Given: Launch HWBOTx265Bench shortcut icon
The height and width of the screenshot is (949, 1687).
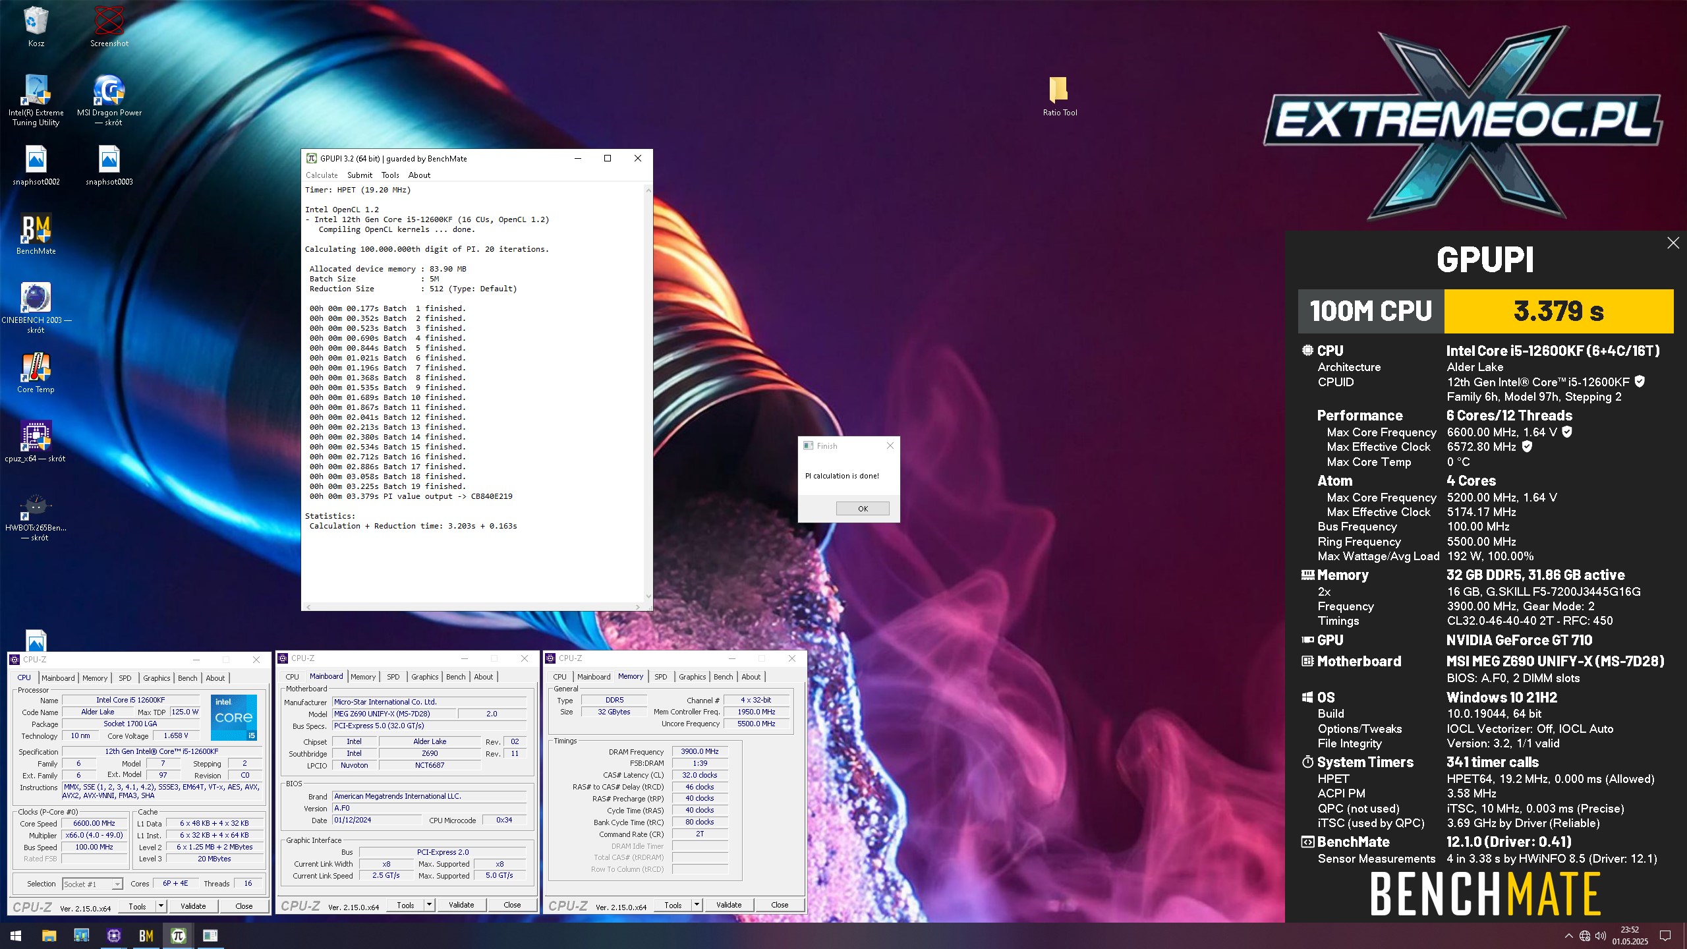Looking at the screenshot, I should (x=36, y=518).
